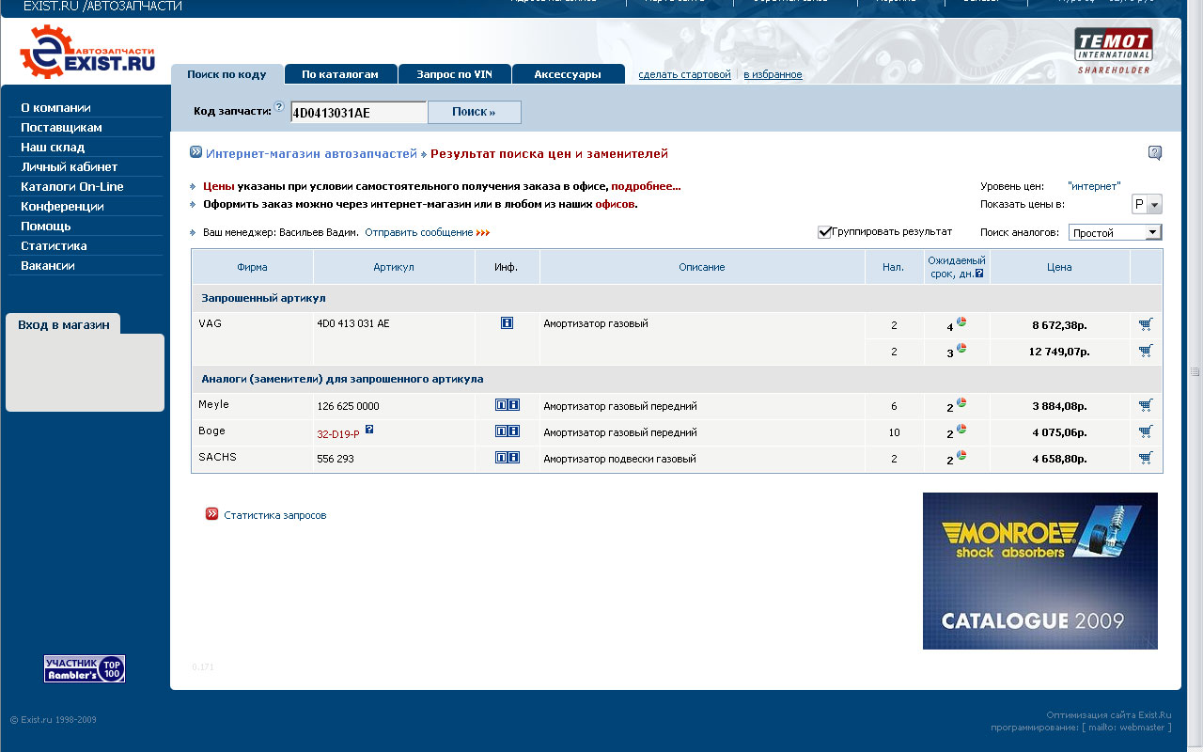Click help icon beside Код запчасти label
Screen dimensions: 1203x752
point(279,107)
